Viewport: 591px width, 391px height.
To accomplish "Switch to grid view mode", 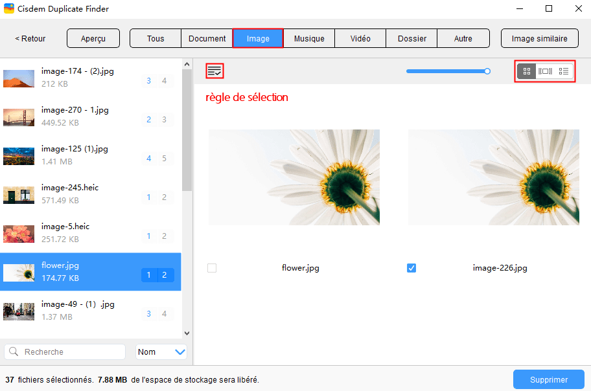I will (x=526, y=71).
